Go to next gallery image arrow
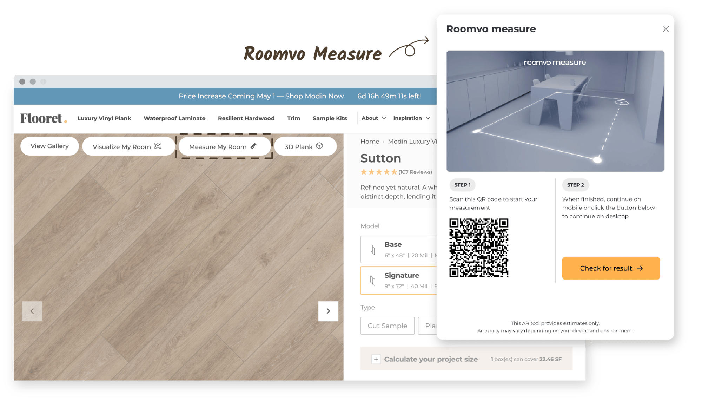This screenshot has height=401, width=702. pos(328,311)
